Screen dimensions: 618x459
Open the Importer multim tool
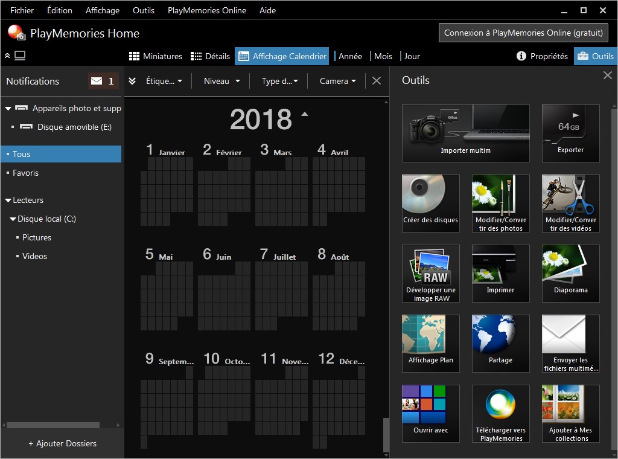tap(465, 133)
